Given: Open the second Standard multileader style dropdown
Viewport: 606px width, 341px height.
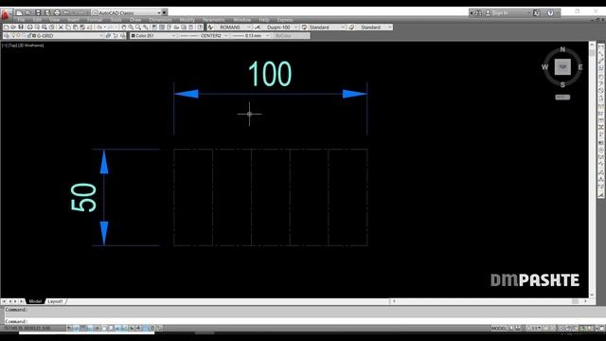Looking at the screenshot, I should [389, 27].
